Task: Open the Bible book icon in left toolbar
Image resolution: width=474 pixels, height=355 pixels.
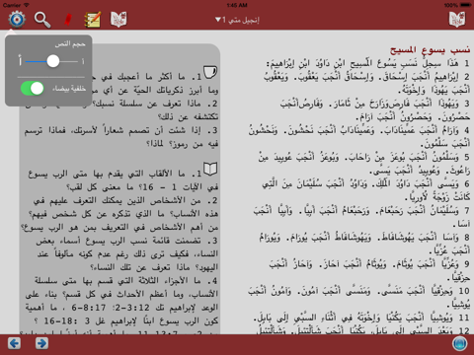Action: pyautogui.click(x=118, y=20)
